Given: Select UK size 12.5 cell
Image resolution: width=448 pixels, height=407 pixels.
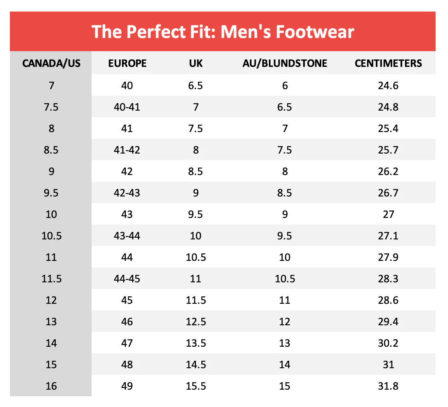Looking at the screenshot, I should (x=196, y=322).
